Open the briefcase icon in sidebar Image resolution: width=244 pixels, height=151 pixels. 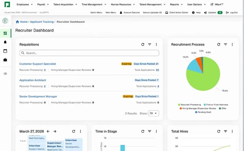pos(5,60)
